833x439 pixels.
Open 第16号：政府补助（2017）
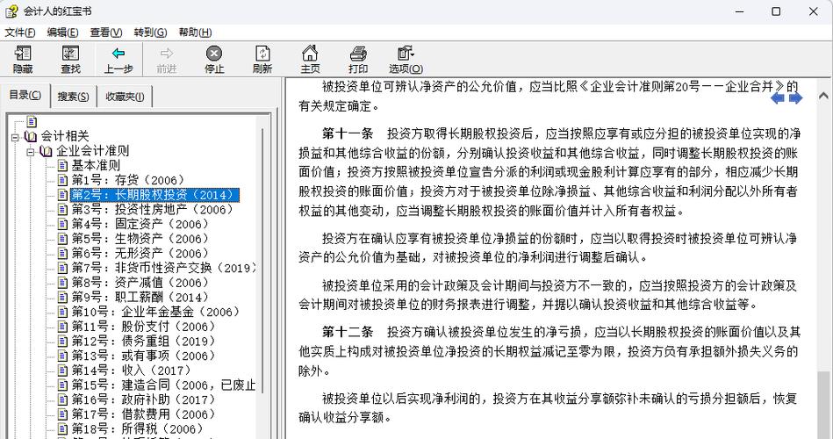click(143, 399)
